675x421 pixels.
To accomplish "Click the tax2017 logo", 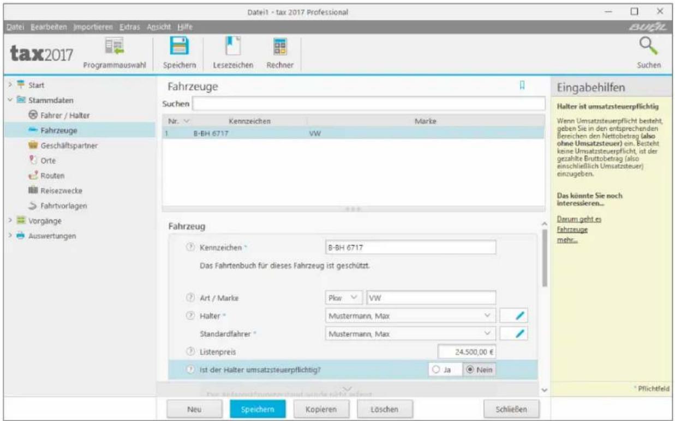I will (41, 53).
